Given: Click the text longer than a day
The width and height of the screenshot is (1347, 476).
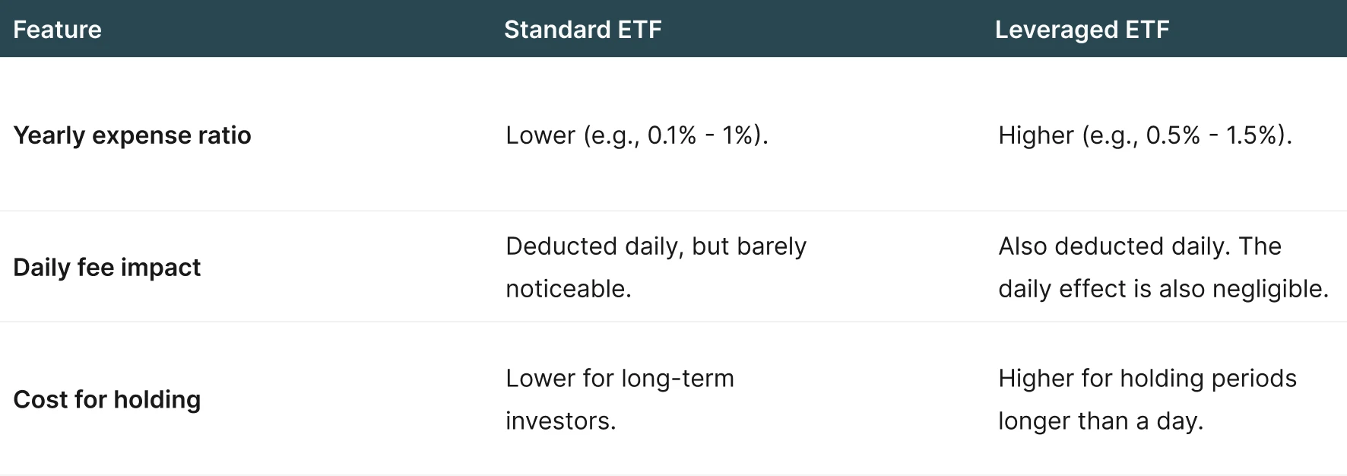Looking at the screenshot, I should point(1100,421).
